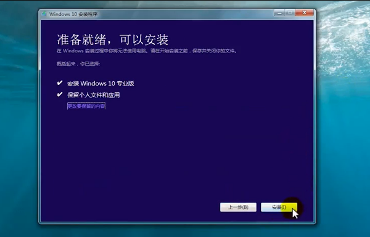Screen dimensions: 370x237
Task: Click the checkmark beside 保留个人文件和应用
Action: coord(60,94)
